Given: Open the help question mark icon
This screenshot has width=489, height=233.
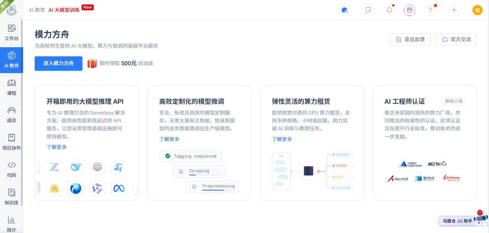Looking at the screenshot, I should click(x=430, y=10).
